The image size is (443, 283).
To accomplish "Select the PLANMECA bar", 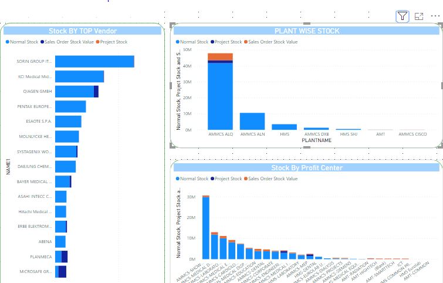I will (61, 257).
